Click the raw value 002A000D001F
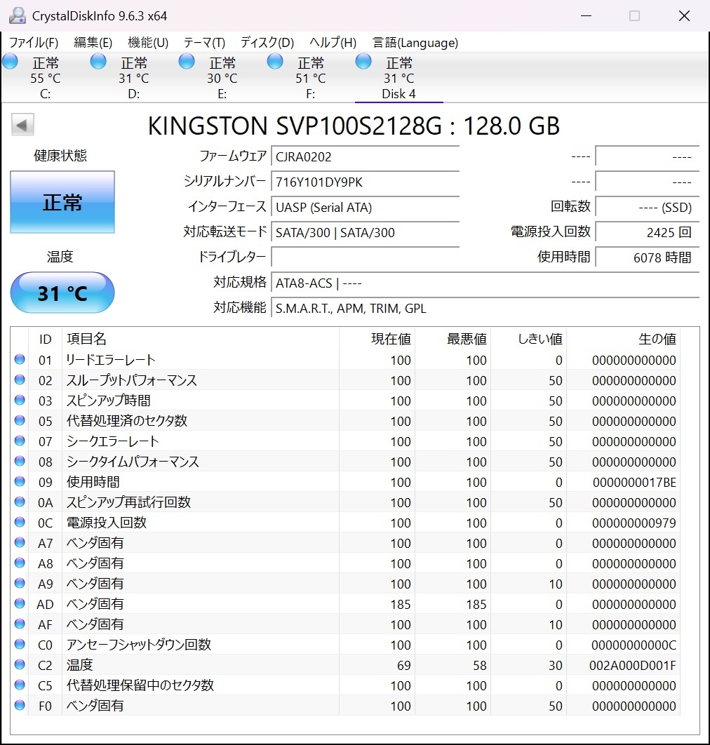The width and height of the screenshot is (710, 745). (633, 665)
